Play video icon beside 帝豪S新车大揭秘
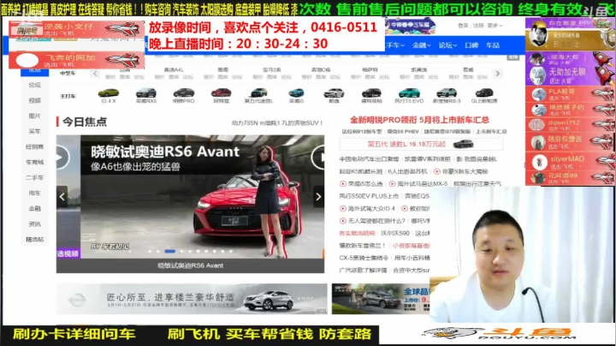Screen dimensions: 616x346 tap(437, 171)
